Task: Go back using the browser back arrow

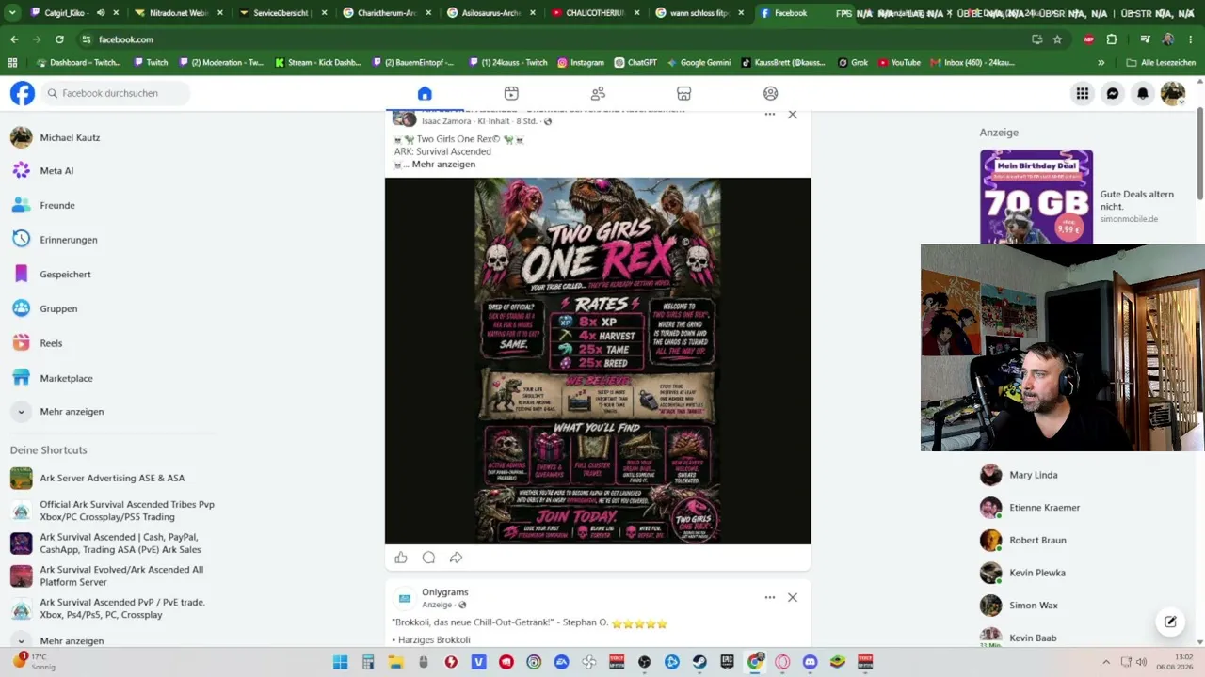Action: pyautogui.click(x=14, y=39)
